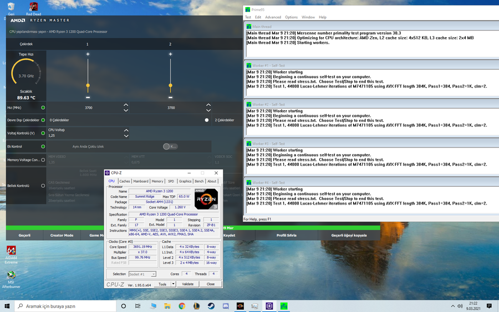This screenshot has width=499, height=312.
Task: Click the Windows taskbar search box
Action: (65, 306)
